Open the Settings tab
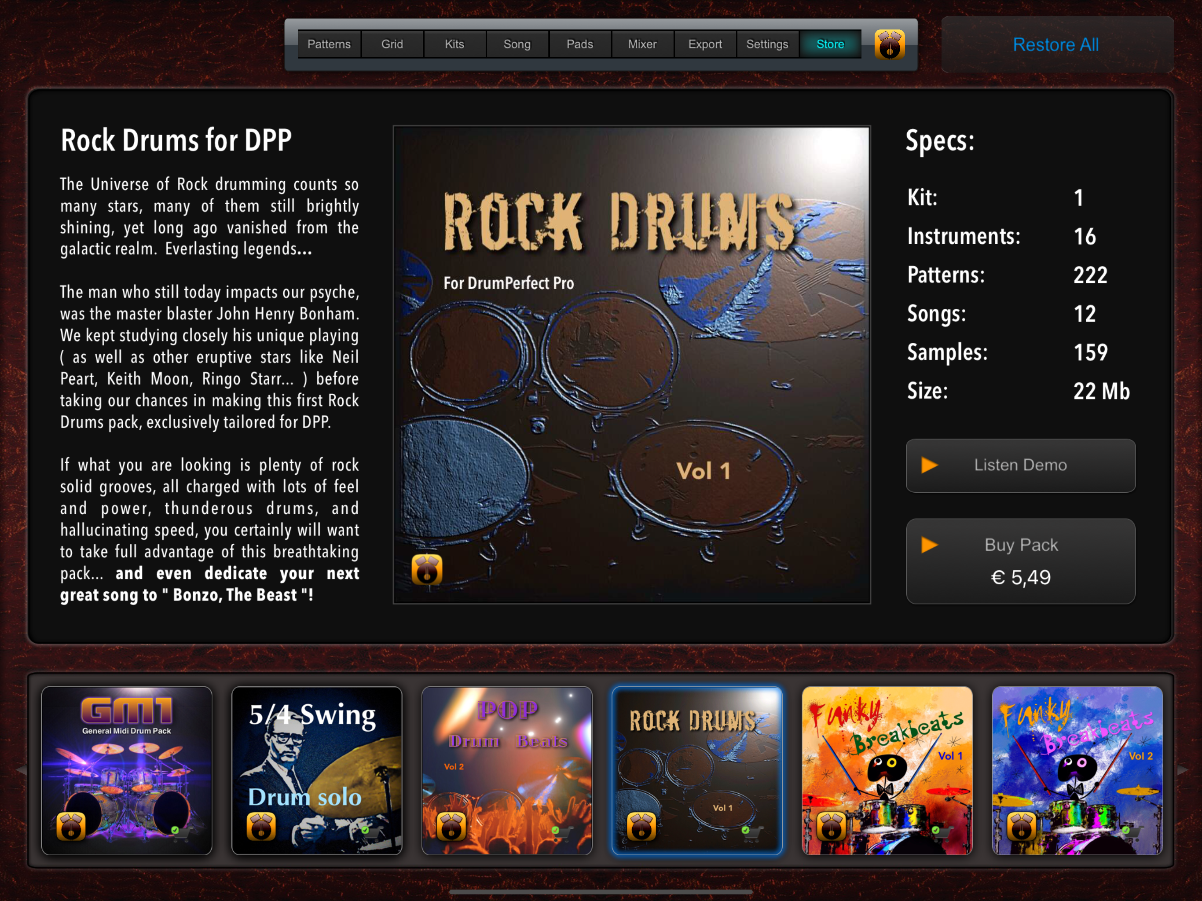This screenshot has height=901, width=1202. point(767,44)
